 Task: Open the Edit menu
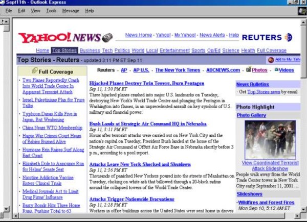(x=21, y=11)
